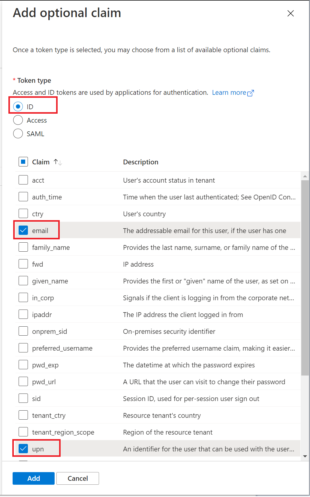Select the ID token type
The height and width of the screenshot is (497, 310).
(x=18, y=106)
